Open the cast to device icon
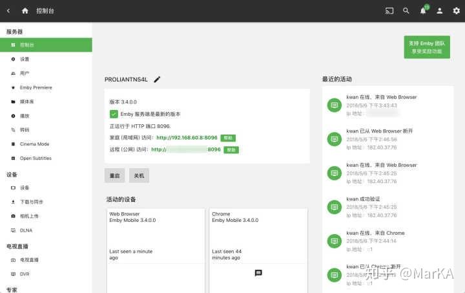 point(389,11)
